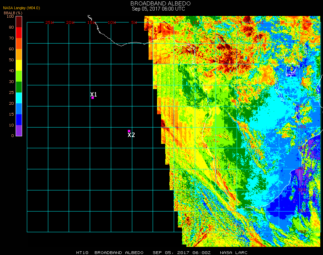Click the NASA LARC text in footer

(x=234, y=253)
